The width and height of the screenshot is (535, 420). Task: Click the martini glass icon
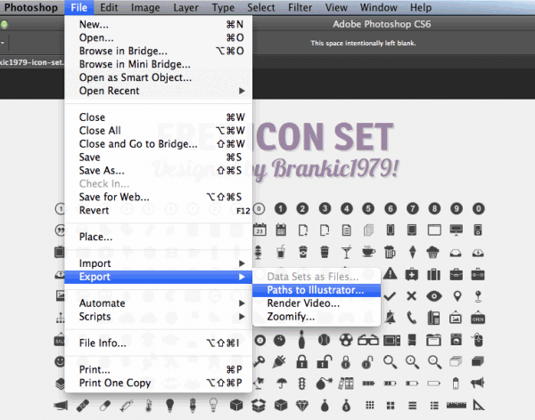click(x=346, y=253)
